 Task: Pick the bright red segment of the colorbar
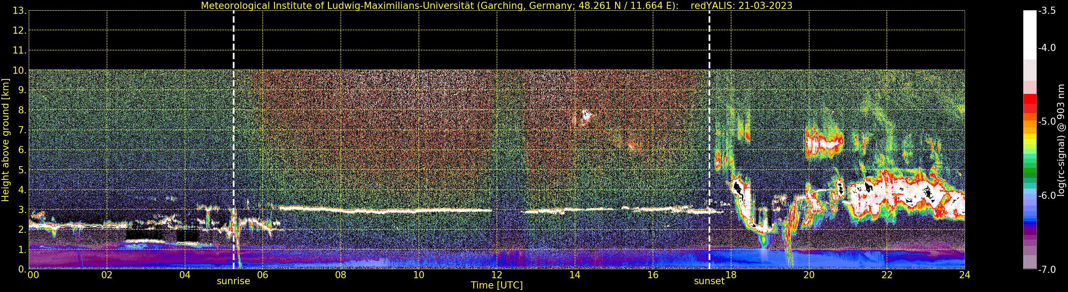[1030, 99]
